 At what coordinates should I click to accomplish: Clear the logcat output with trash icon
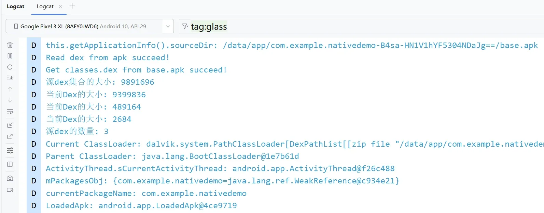pyautogui.click(x=10, y=45)
